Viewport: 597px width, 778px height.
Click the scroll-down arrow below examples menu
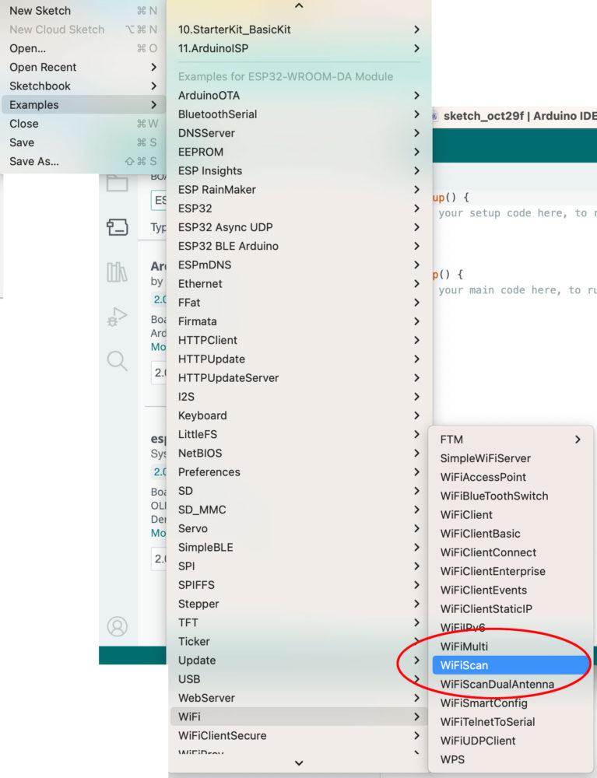point(299,763)
